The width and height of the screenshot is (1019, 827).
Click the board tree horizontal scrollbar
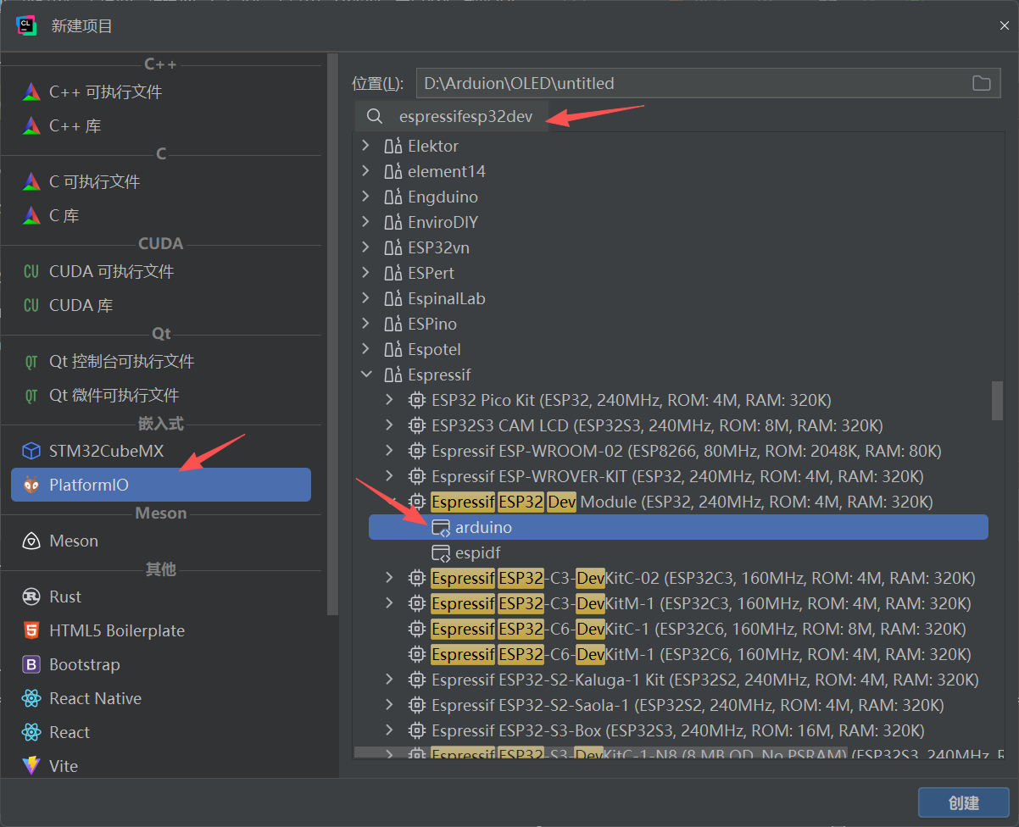[x=599, y=752]
